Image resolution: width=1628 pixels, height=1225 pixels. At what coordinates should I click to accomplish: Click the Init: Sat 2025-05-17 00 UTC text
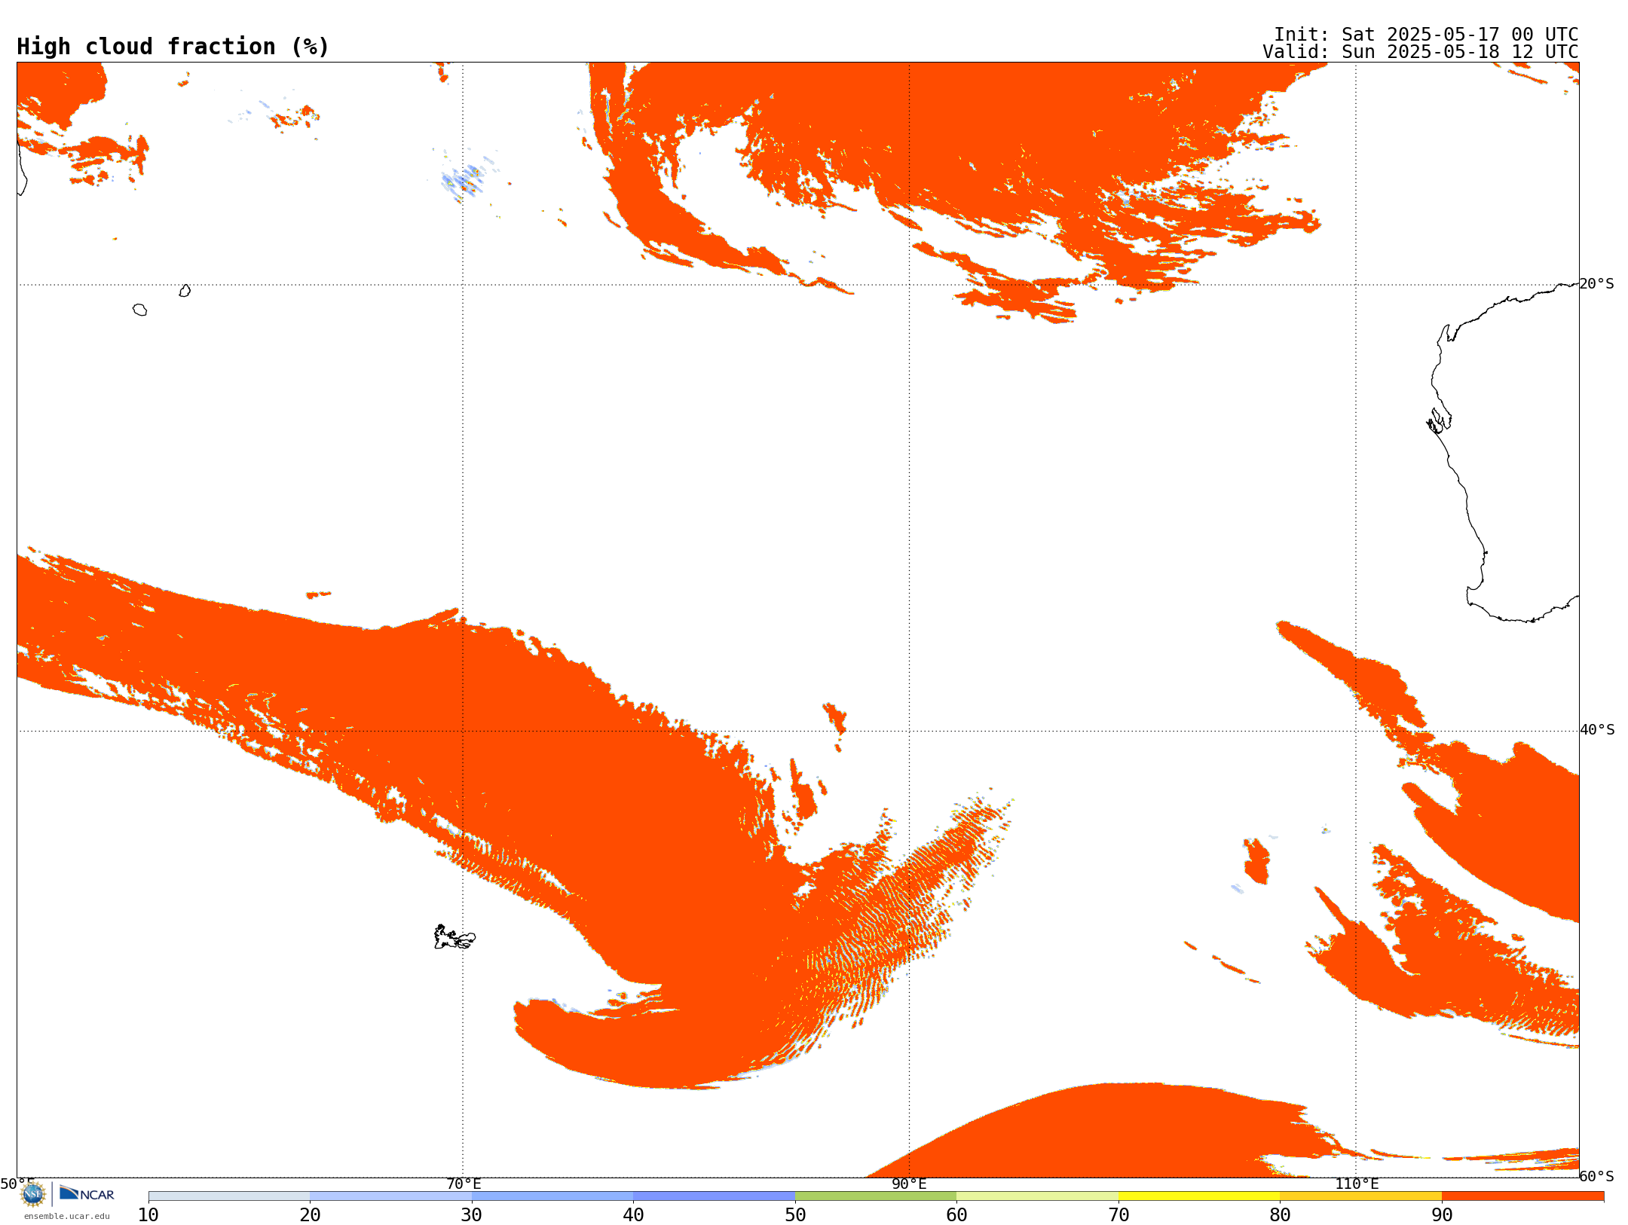1426,35
